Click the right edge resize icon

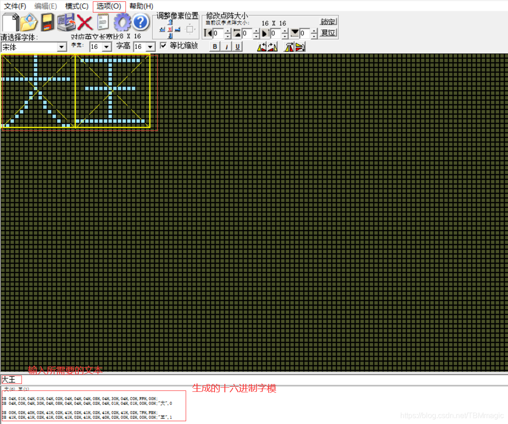coord(266,33)
